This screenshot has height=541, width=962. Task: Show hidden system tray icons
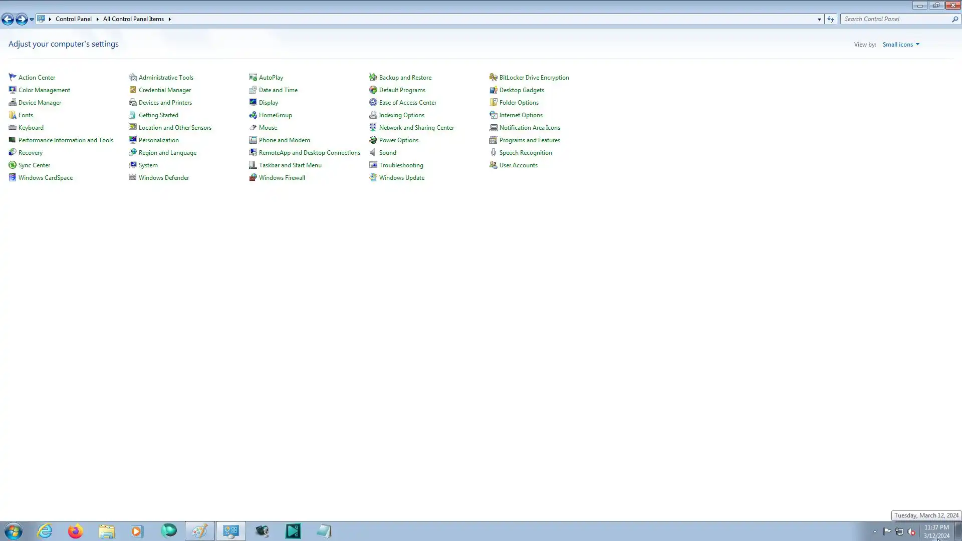pyautogui.click(x=875, y=532)
